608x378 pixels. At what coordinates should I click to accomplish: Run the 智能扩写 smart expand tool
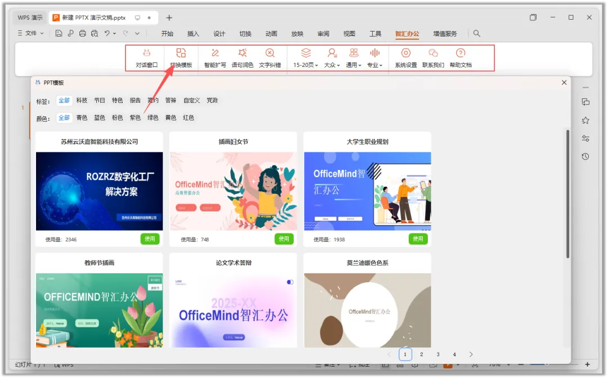pyautogui.click(x=215, y=58)
